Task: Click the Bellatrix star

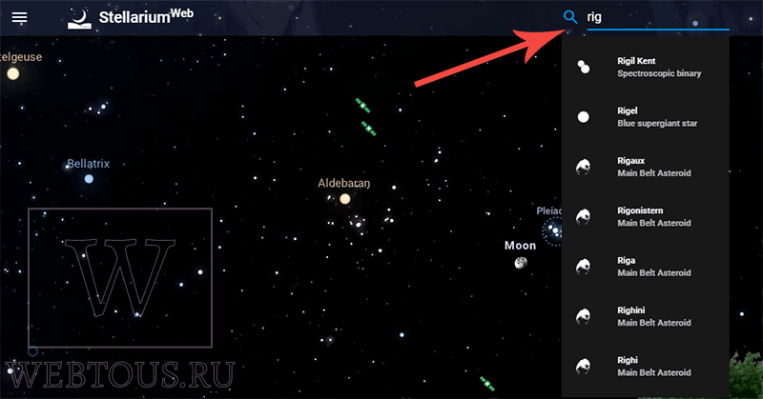Action: 89,179
